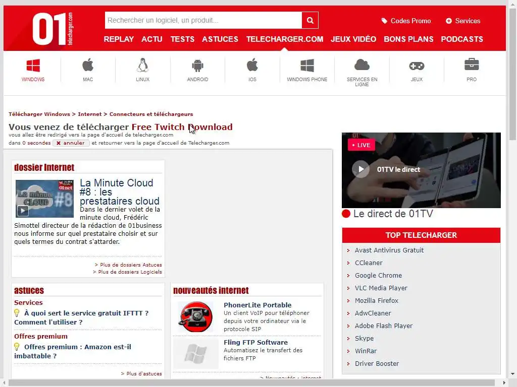Open the REPLAY menu
Screen dimensions: 517x387
coord(119,39)
